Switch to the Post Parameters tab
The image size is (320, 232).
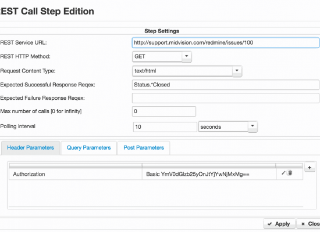coord(144,148)
